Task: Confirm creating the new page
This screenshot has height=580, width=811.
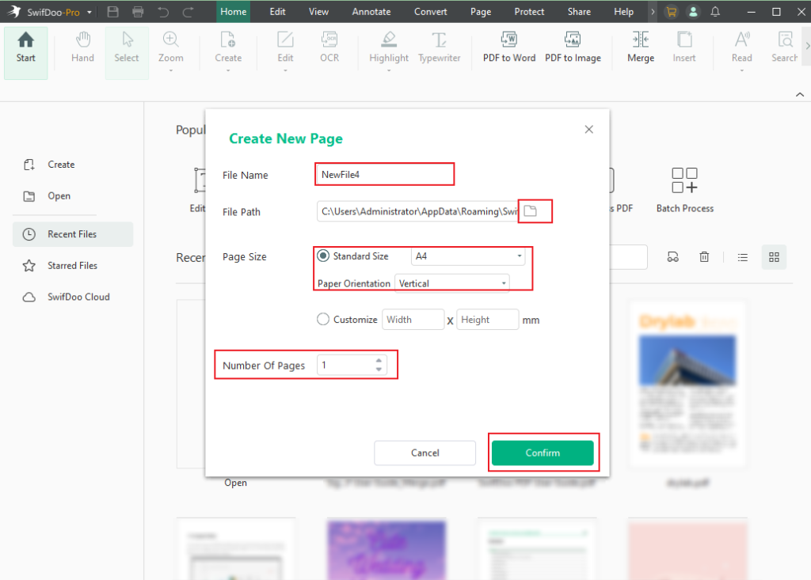Action: (543, 452)
